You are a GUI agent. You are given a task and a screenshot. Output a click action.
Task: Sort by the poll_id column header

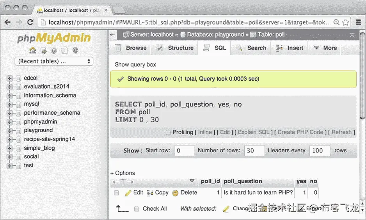coord(210,181)
